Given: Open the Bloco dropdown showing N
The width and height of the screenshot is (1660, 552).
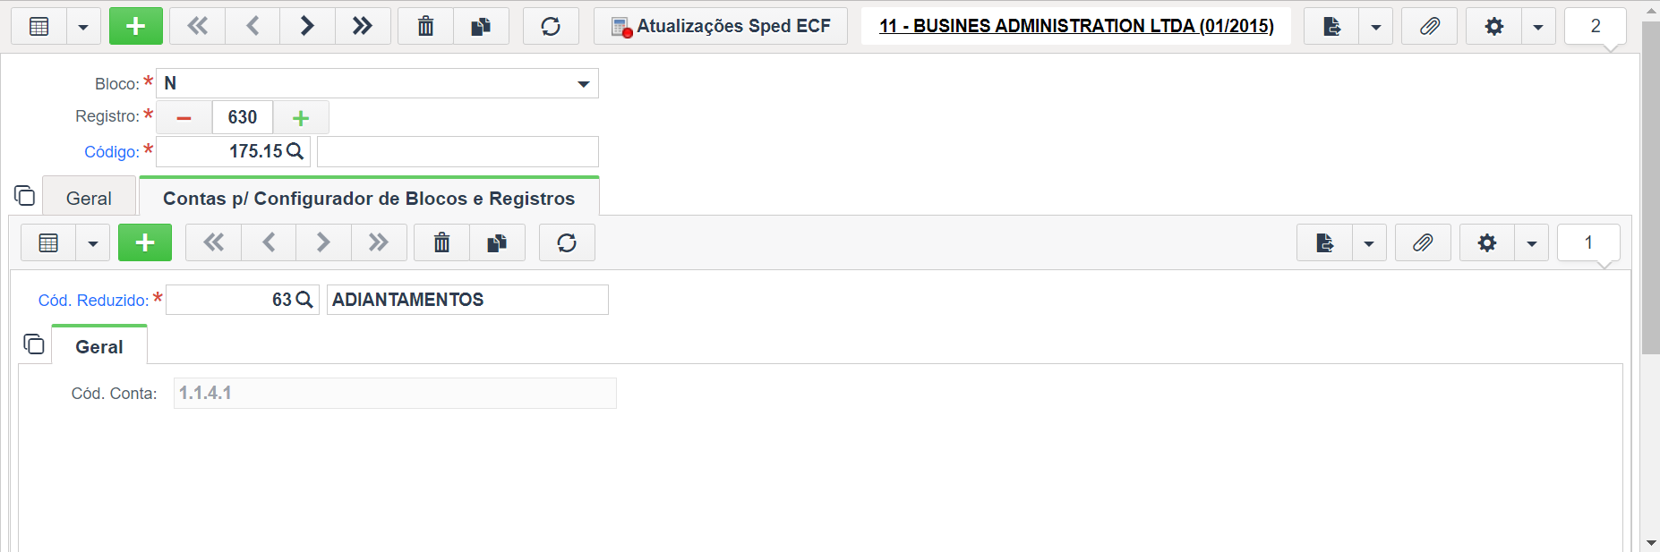Looking at the screenshot, I should [377, 83].
